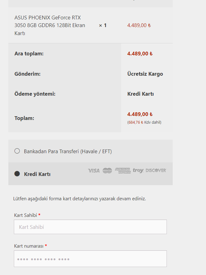The width and height of the screenshot is (206, 275).
Task: Click the Toplam total price amount
Action: click(x=140, y=114)
